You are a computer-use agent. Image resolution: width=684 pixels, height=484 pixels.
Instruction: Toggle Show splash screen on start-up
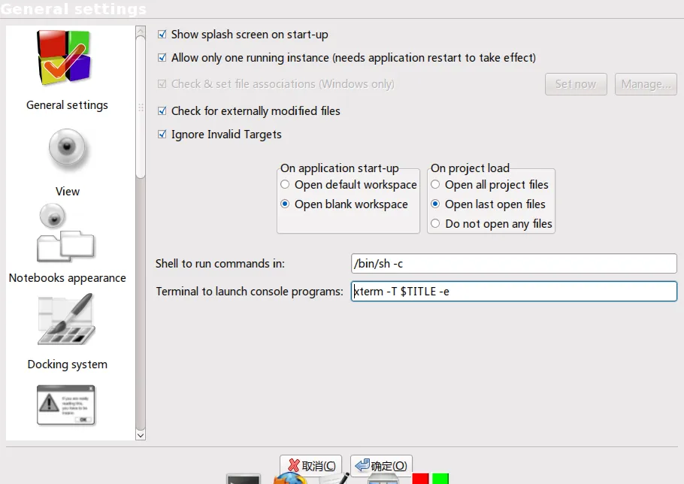point(162,34)
